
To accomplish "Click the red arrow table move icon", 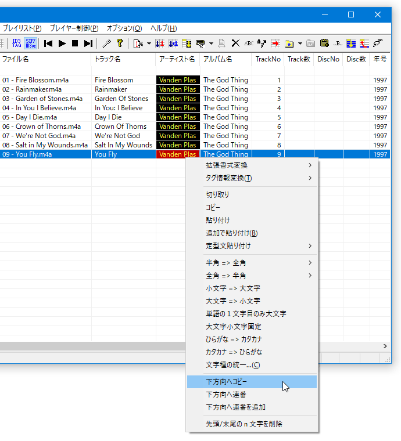I will tap(275, 44).
